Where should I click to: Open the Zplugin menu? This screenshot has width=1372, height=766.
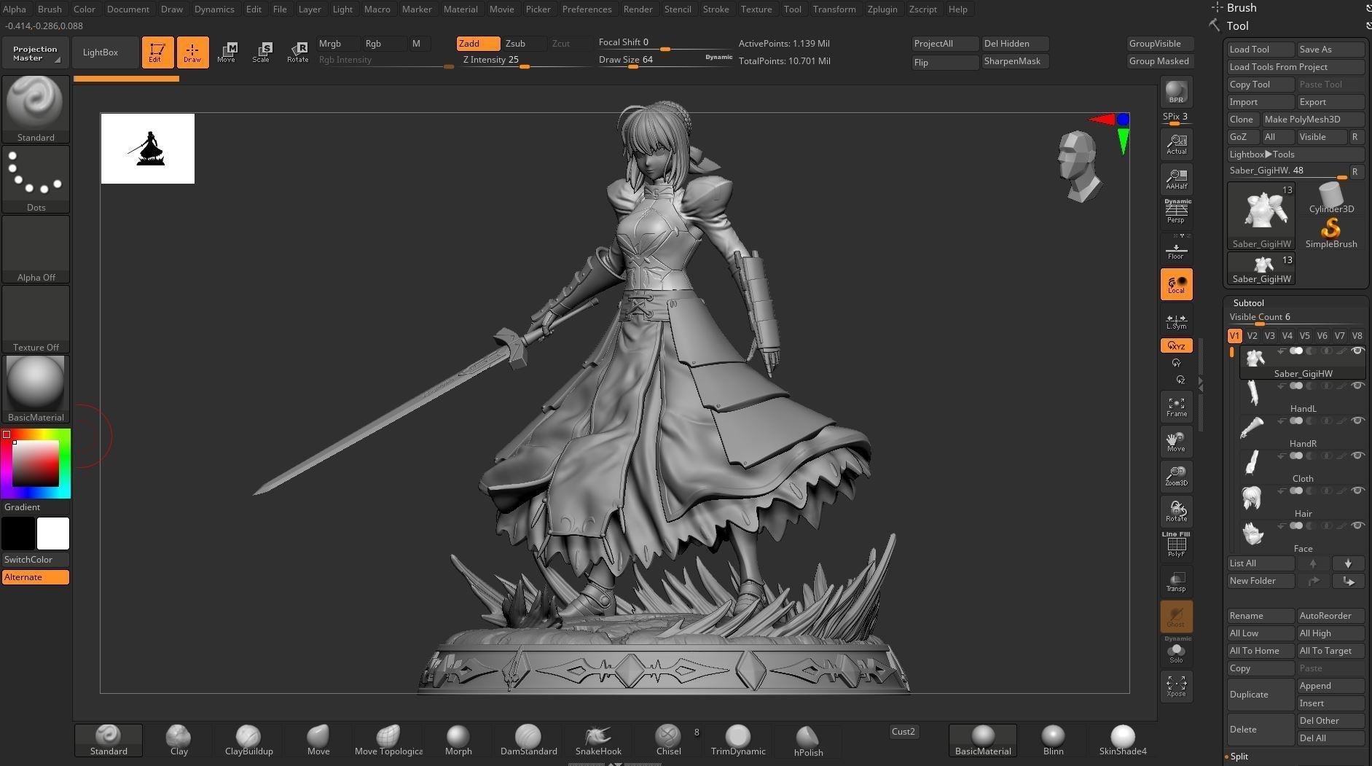coord(882,9)
